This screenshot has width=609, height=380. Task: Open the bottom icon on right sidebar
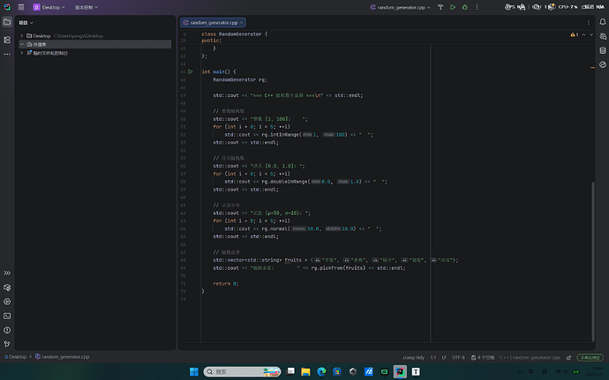coord(603,64)
